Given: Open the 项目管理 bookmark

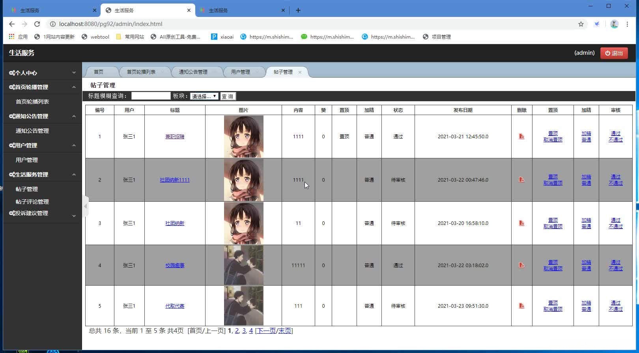Looking at the screenshot, I should tap(437, 37).
